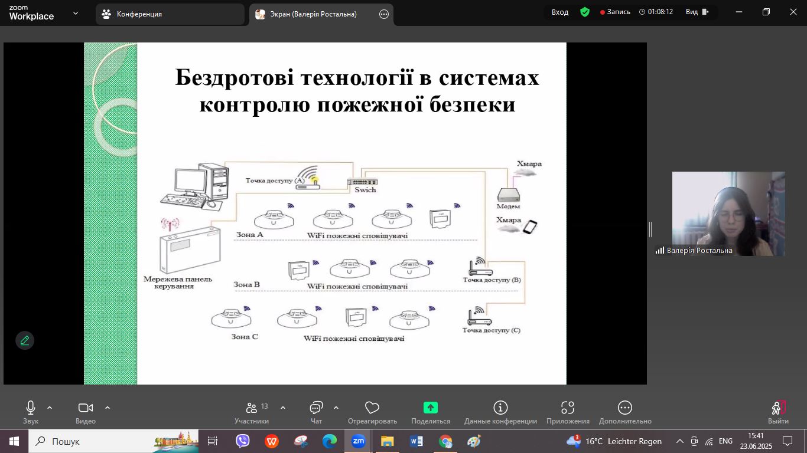Open Viber from the Windows taskbar
Screen dimensions: 807x453
coord(243,441)
